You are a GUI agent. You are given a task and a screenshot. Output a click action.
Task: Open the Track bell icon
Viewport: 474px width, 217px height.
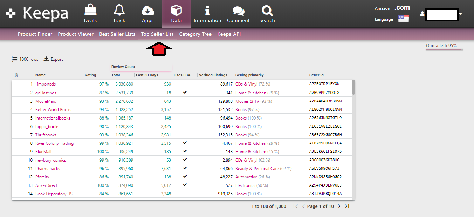point(119,10)
